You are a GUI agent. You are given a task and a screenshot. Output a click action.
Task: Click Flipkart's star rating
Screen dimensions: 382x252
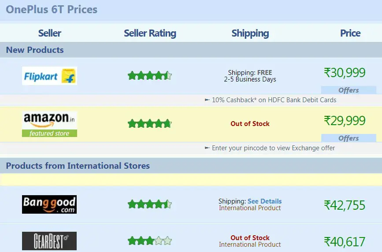[150, 75]
